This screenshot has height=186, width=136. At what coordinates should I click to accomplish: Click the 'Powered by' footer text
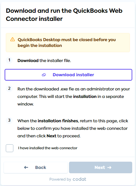(x=60, y=179)
